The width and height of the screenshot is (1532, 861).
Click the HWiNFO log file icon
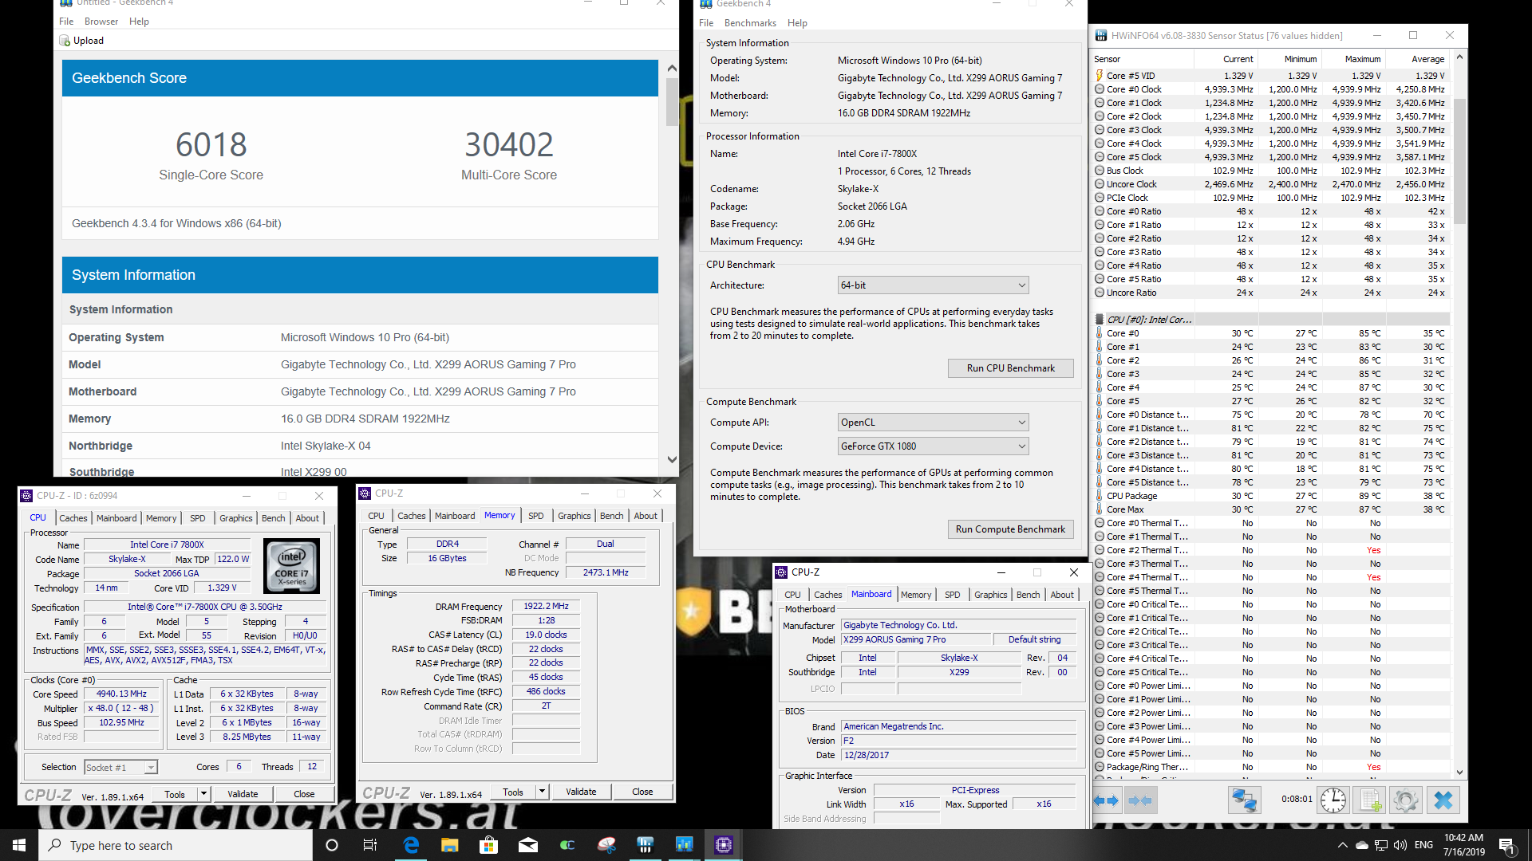click(x=1369, y=800)
